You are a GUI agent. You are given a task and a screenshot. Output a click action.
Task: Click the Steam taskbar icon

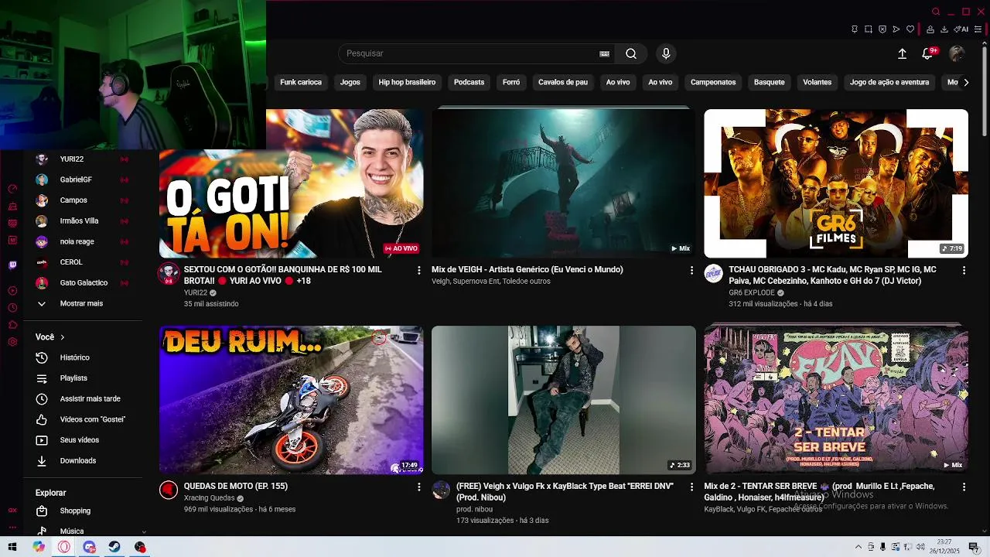point(114,547)
